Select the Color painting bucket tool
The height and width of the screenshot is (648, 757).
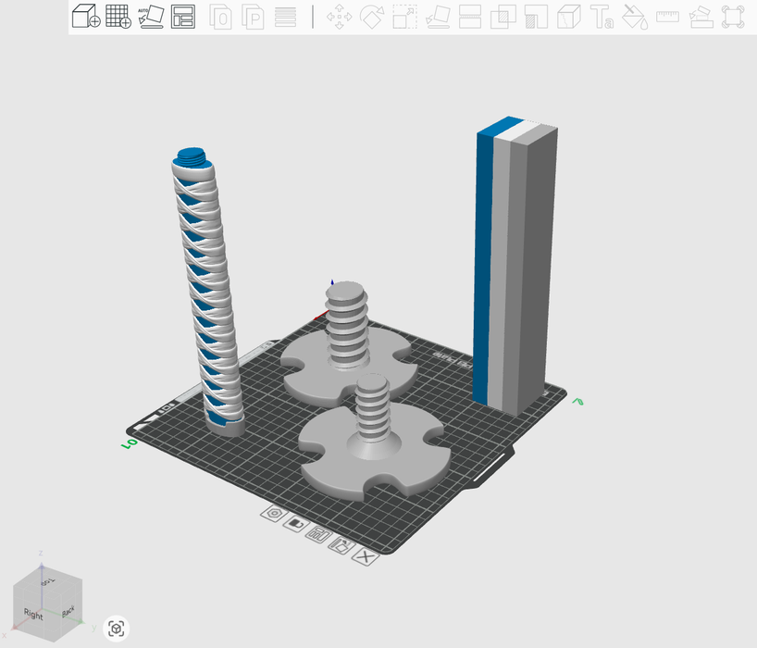point(634,17)
